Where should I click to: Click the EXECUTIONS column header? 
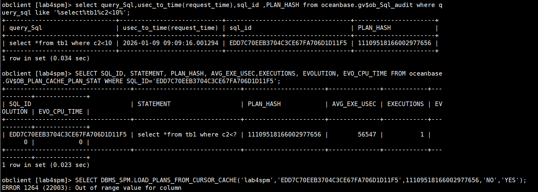pyautogui.click(x=405, y=104)
